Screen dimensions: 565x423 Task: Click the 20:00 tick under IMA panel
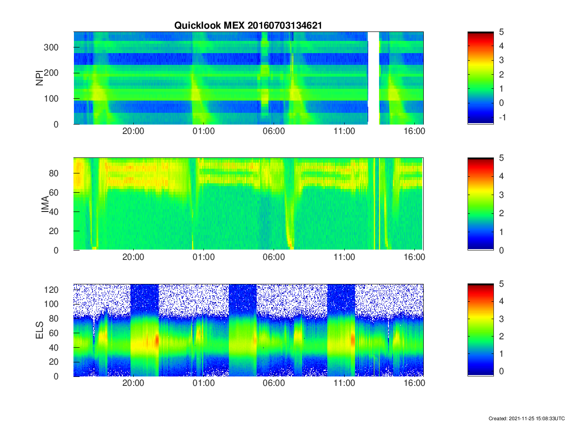point(134,258)
